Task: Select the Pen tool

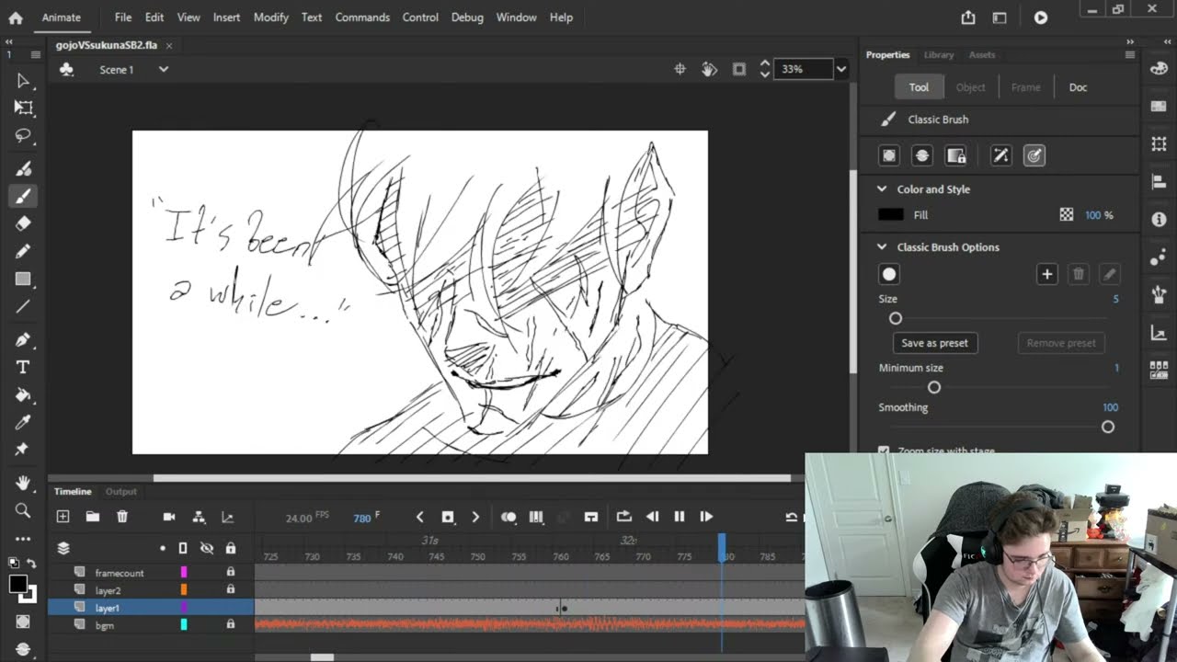Action: pos(24,339)
